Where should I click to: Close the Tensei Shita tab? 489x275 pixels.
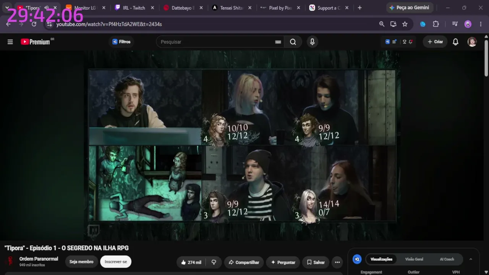(249, 8)
